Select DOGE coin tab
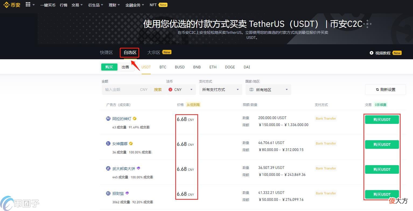This screenshot has width=413, height=211. (230, 67)
